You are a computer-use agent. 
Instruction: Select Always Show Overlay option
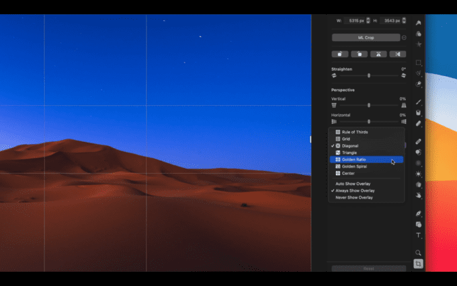tap(355, 190)
